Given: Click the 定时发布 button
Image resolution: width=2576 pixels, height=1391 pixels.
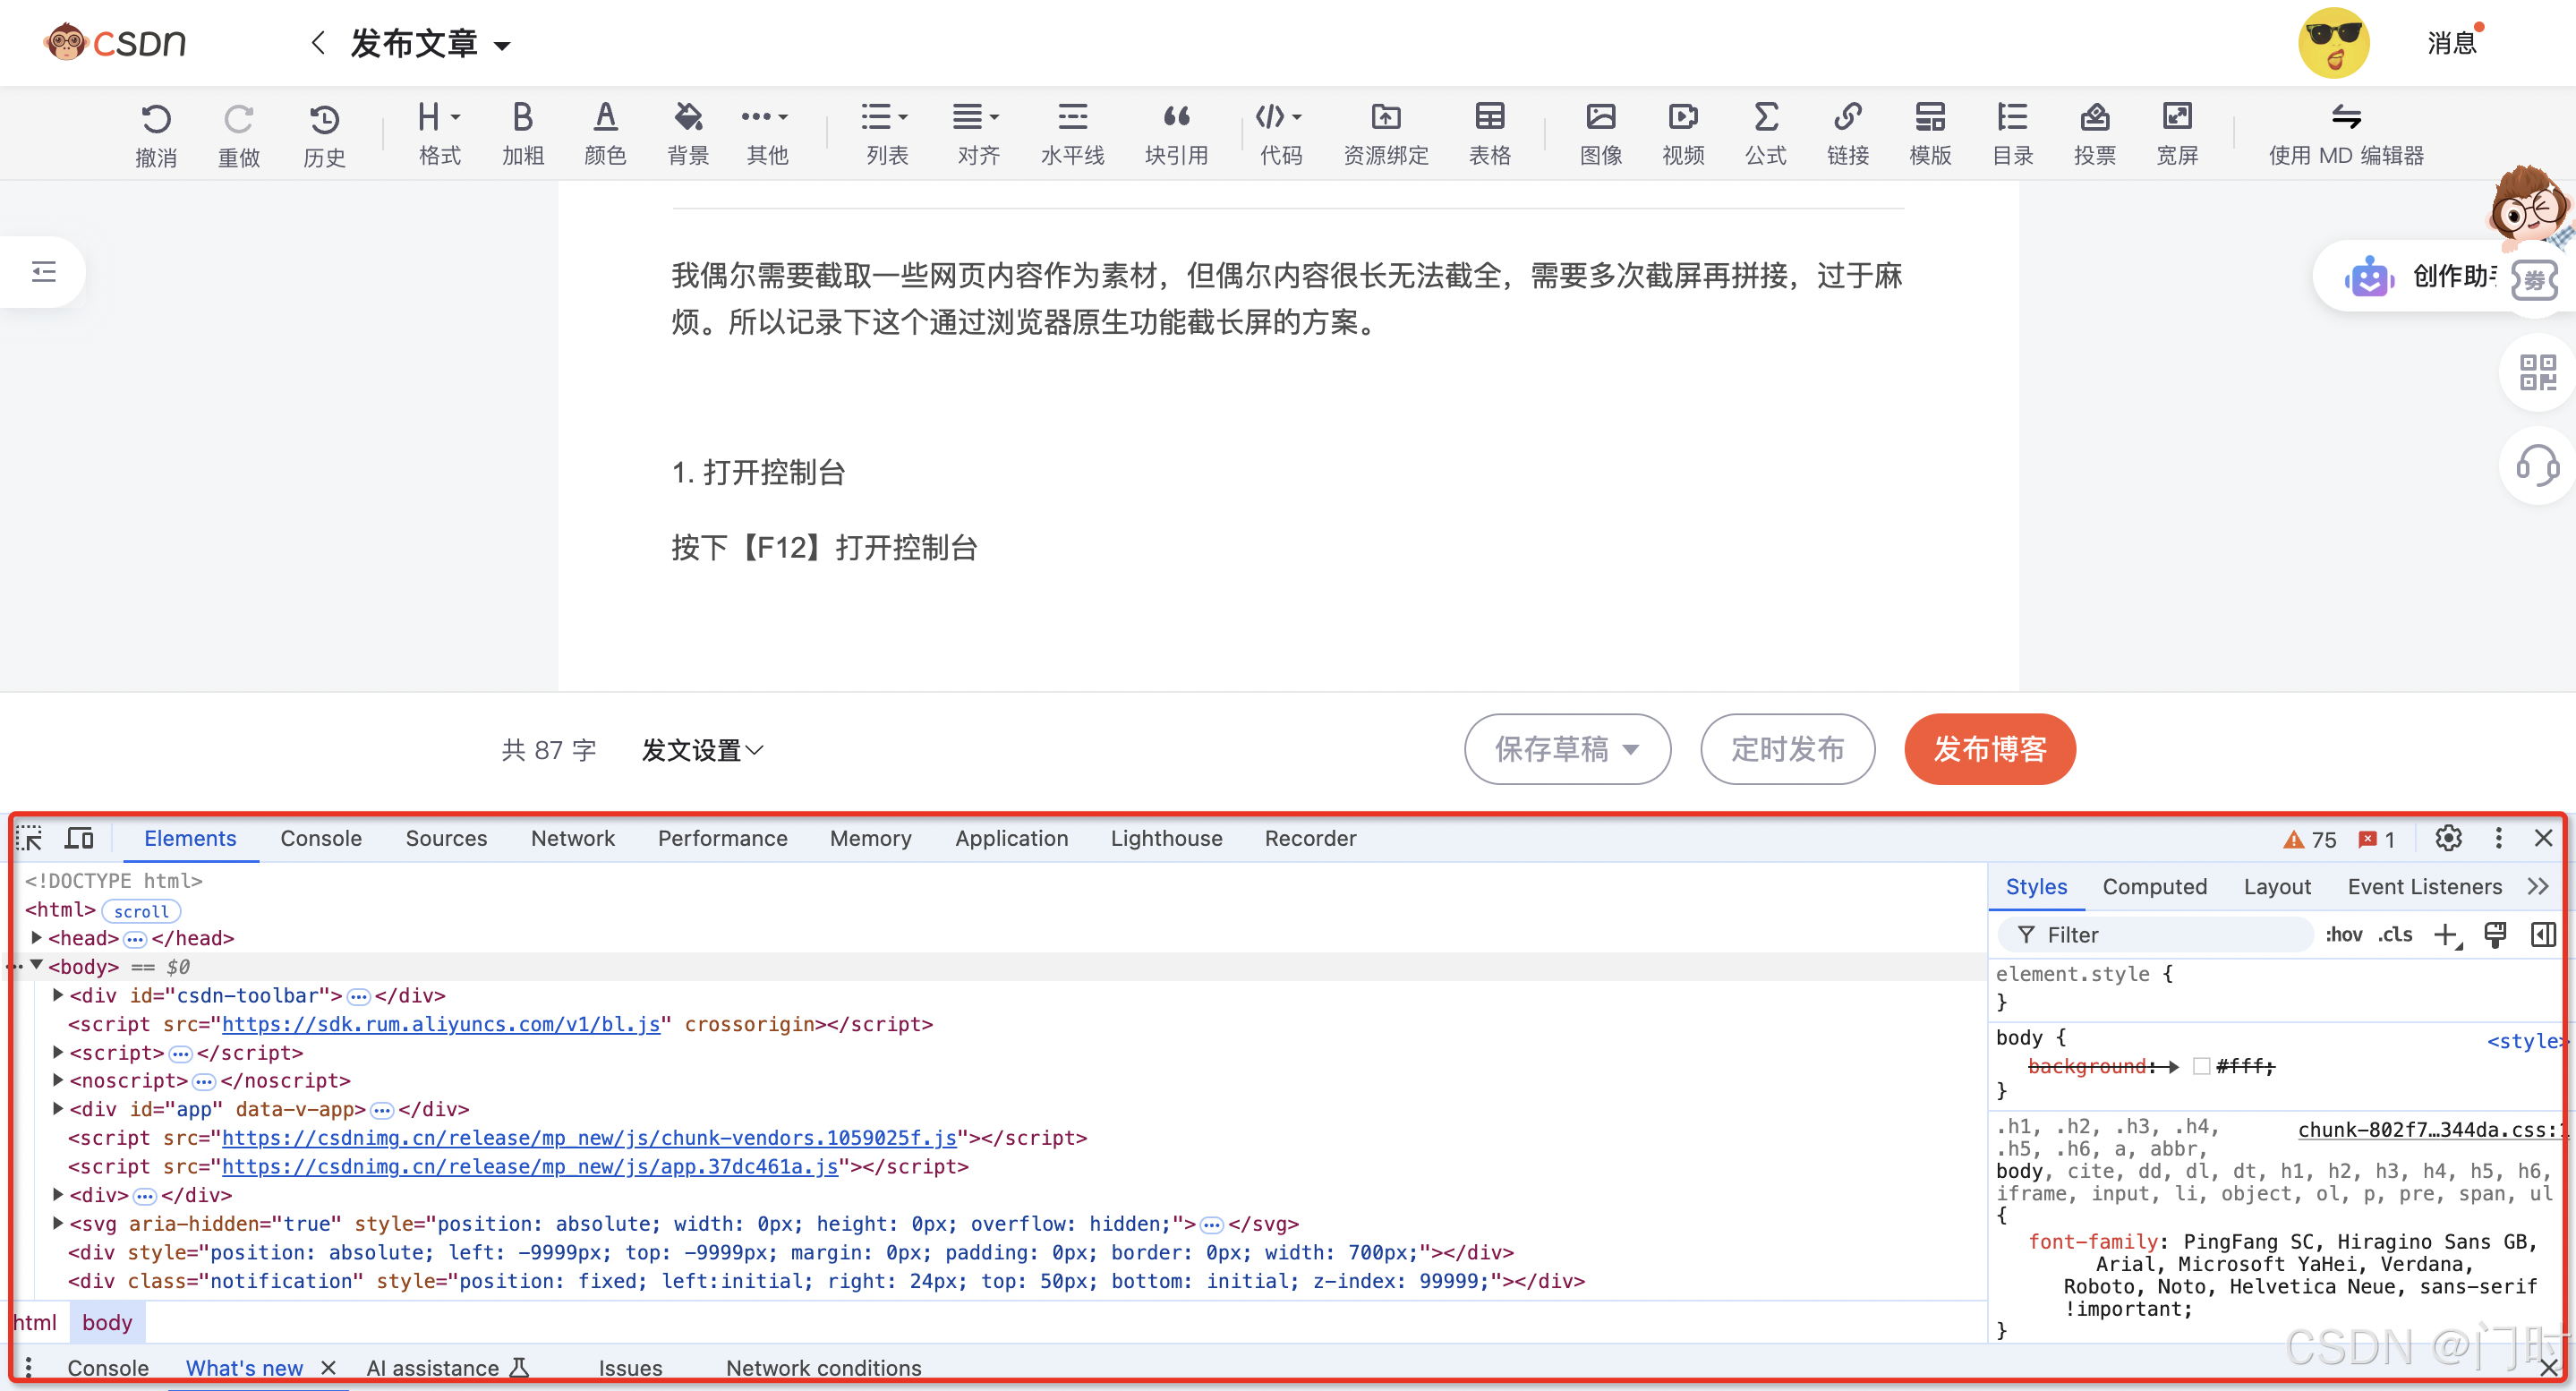Looking at the screenshot, I should click(x=1787, y=749).
